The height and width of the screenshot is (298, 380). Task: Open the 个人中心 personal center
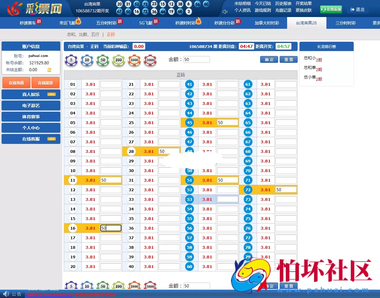tap(31, 128)
